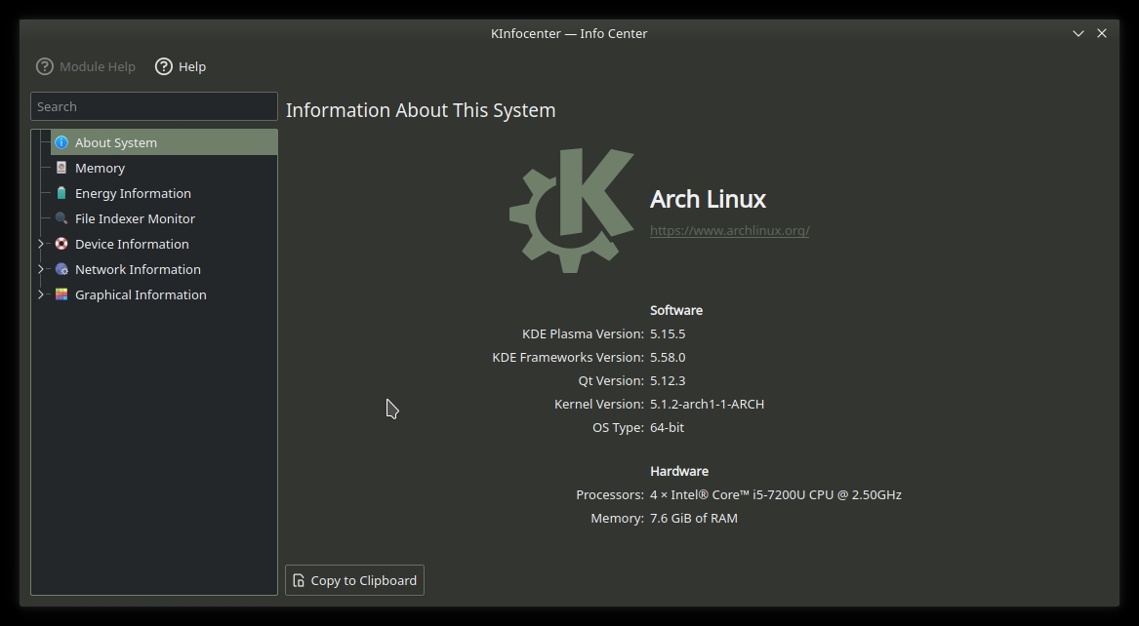This screenshot has width=1139, height=626.
Task: Expand the Network Information tree node
Action: [x=41, y=269]
